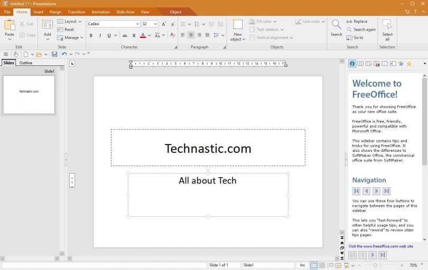
Task: Open the Object contextual tab
Action: (x=175, y=12)
